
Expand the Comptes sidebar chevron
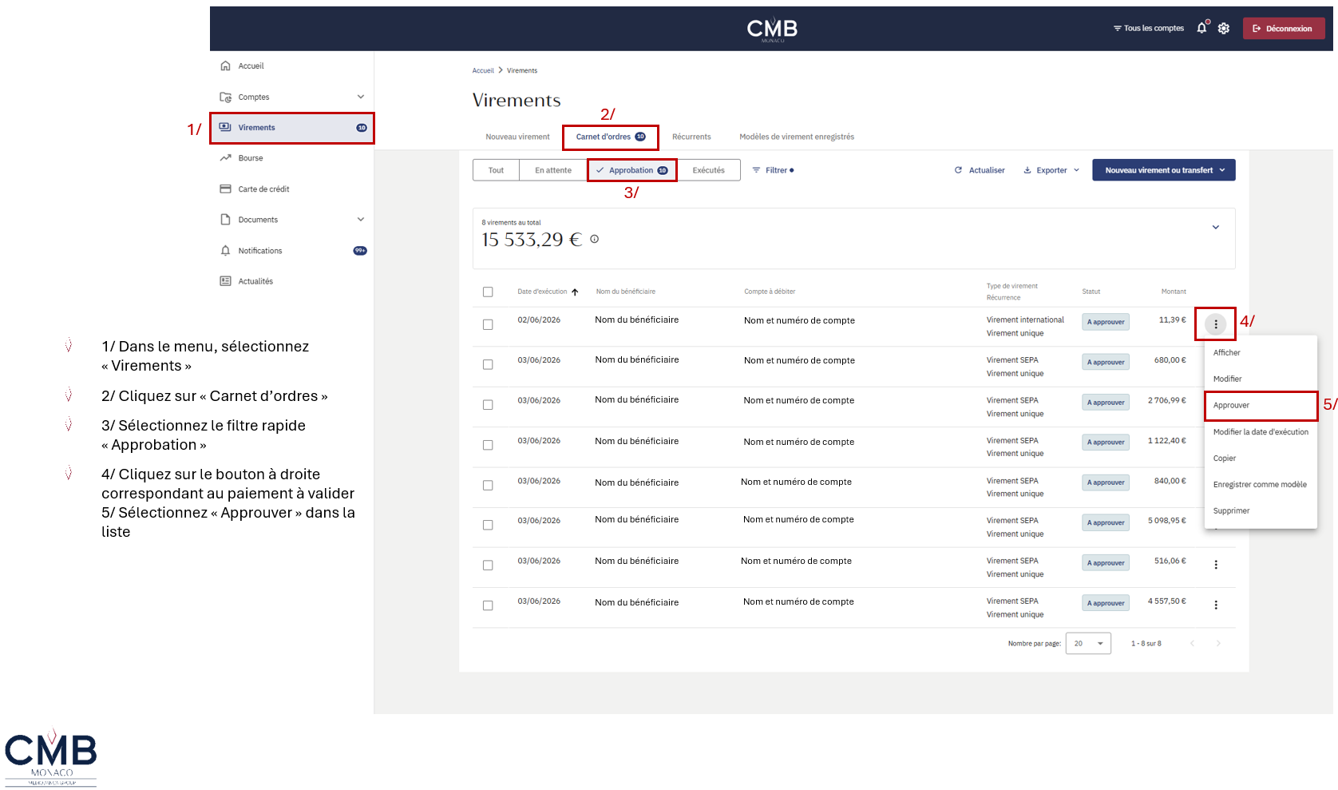click(361, 97)
